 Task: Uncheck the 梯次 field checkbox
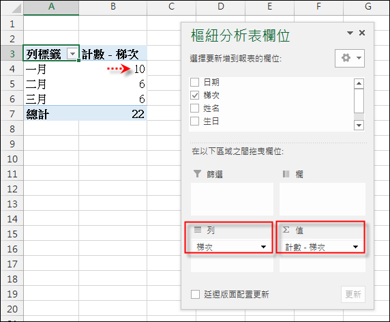pyautogui.click(x=194, y=95)
